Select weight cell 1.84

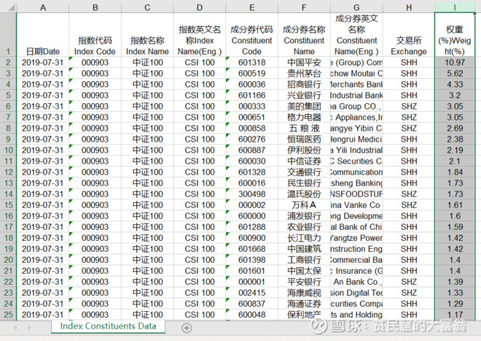(x=455, y=172)
